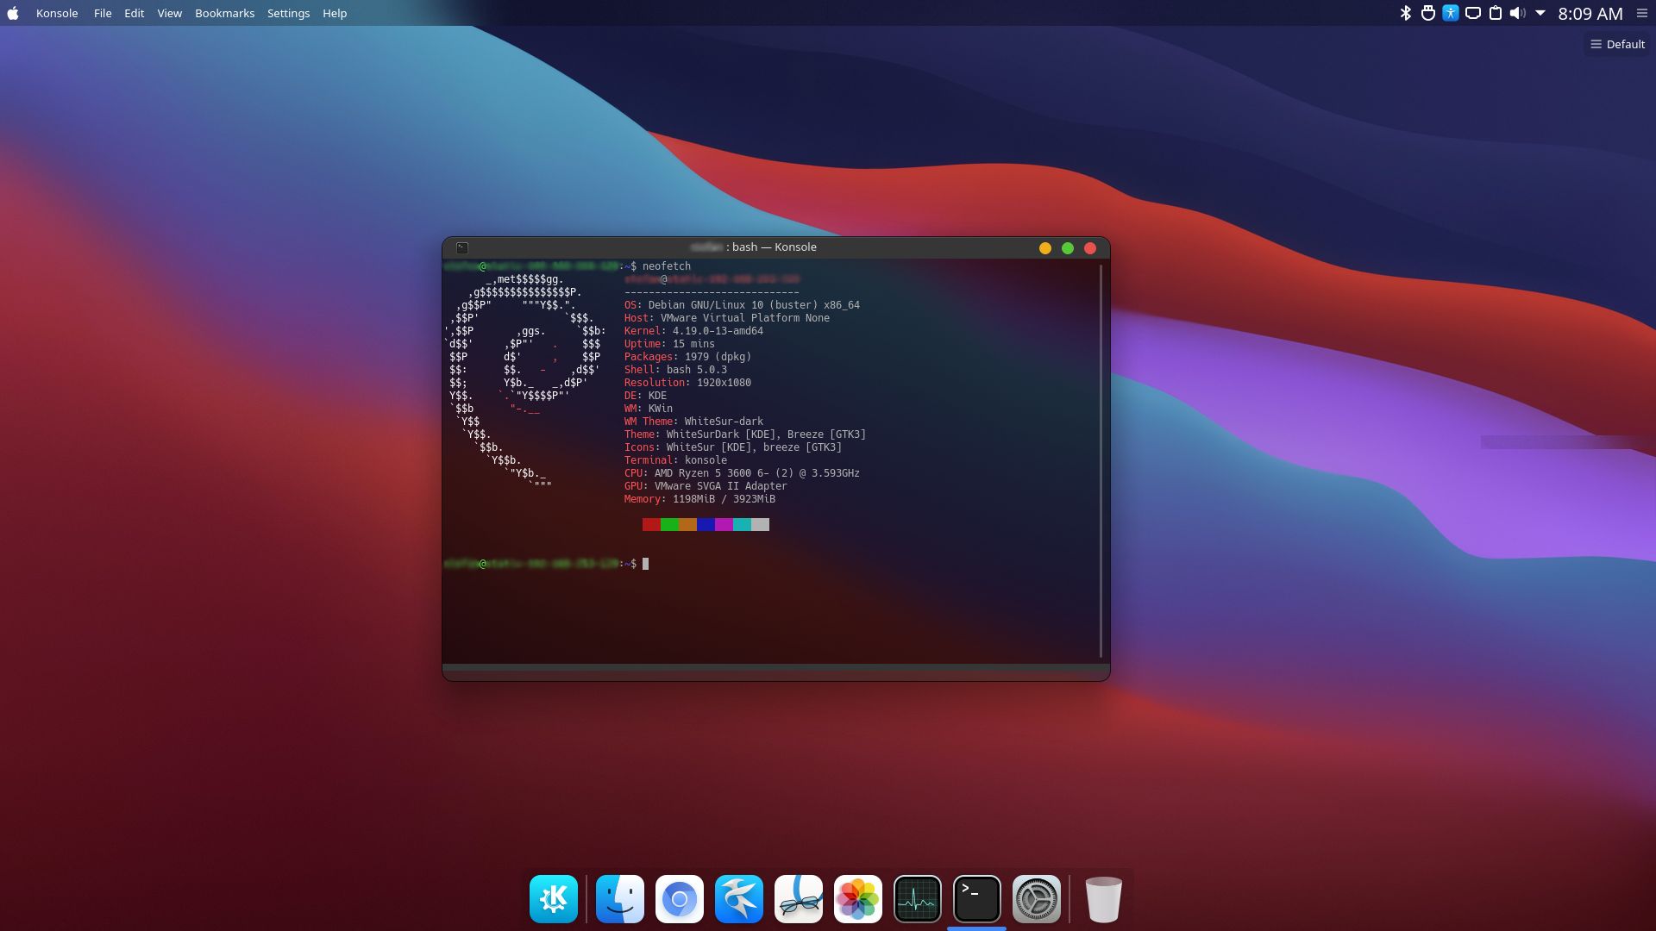This screenshot has height=931, width=1656.
Task: Open the Bluetooth tray icon
Action: click(1405, 13)
